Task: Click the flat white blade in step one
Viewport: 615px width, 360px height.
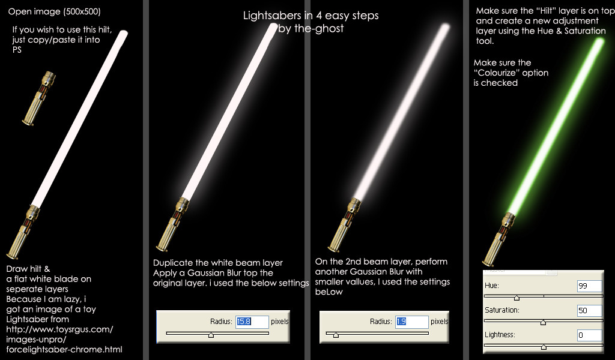Action: point(80,119)
